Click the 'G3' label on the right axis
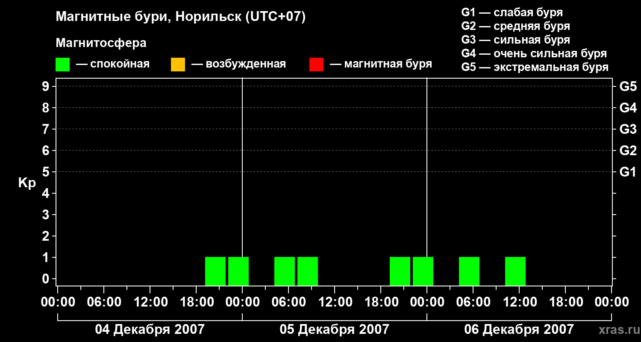This screenshot has height=342, width=641. [628, 129]
